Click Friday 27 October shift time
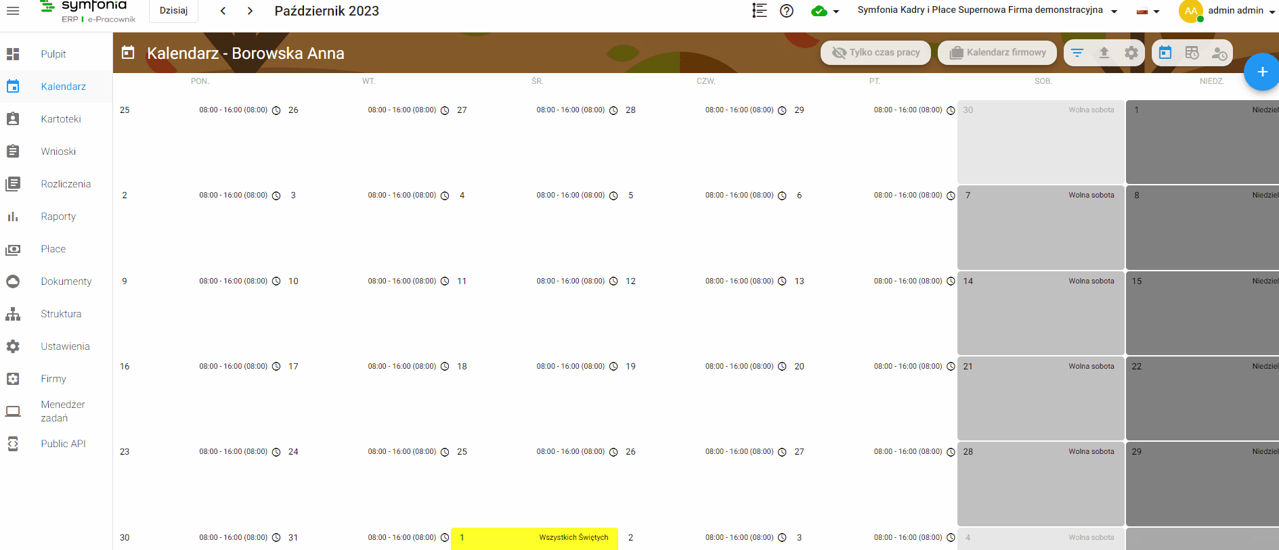This screenshot has width=1279, height=550. (908, 452)
